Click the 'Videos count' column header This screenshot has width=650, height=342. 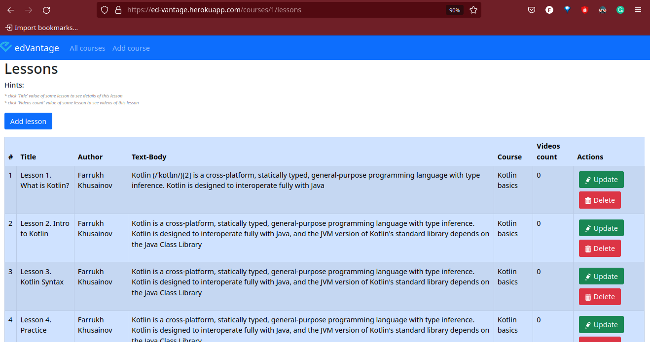(x=548, y=152)
